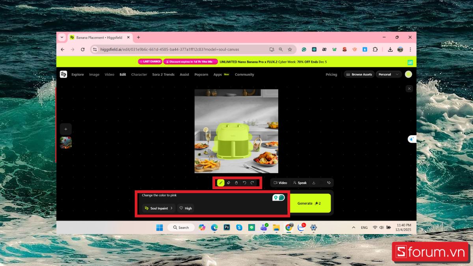Open the Soul Inpaint model selector
The width and height of the screenshot is (473, 266).
pyautogui.click(x=158, y=208)
